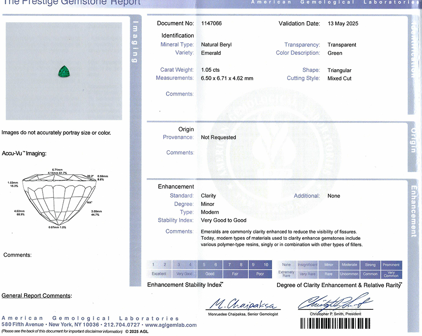Click the Extremely Rare rarity cell
This screenshot has width=422, height=336.
click(x=287, y=274)
